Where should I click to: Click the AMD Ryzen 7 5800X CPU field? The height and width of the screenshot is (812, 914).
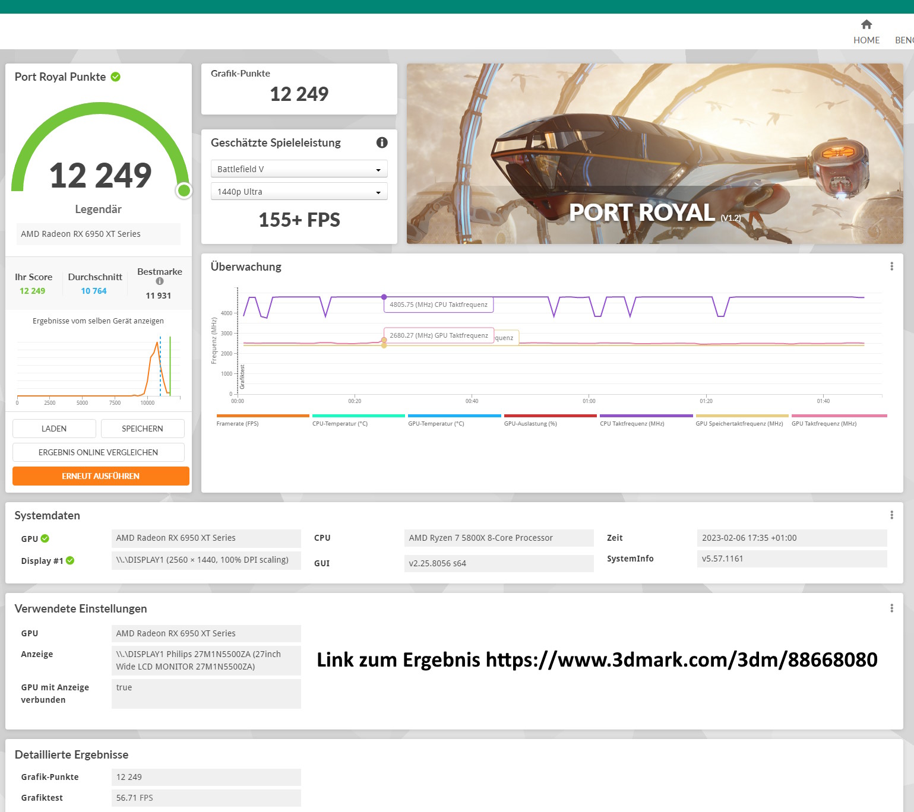click(x=499, y=538)
